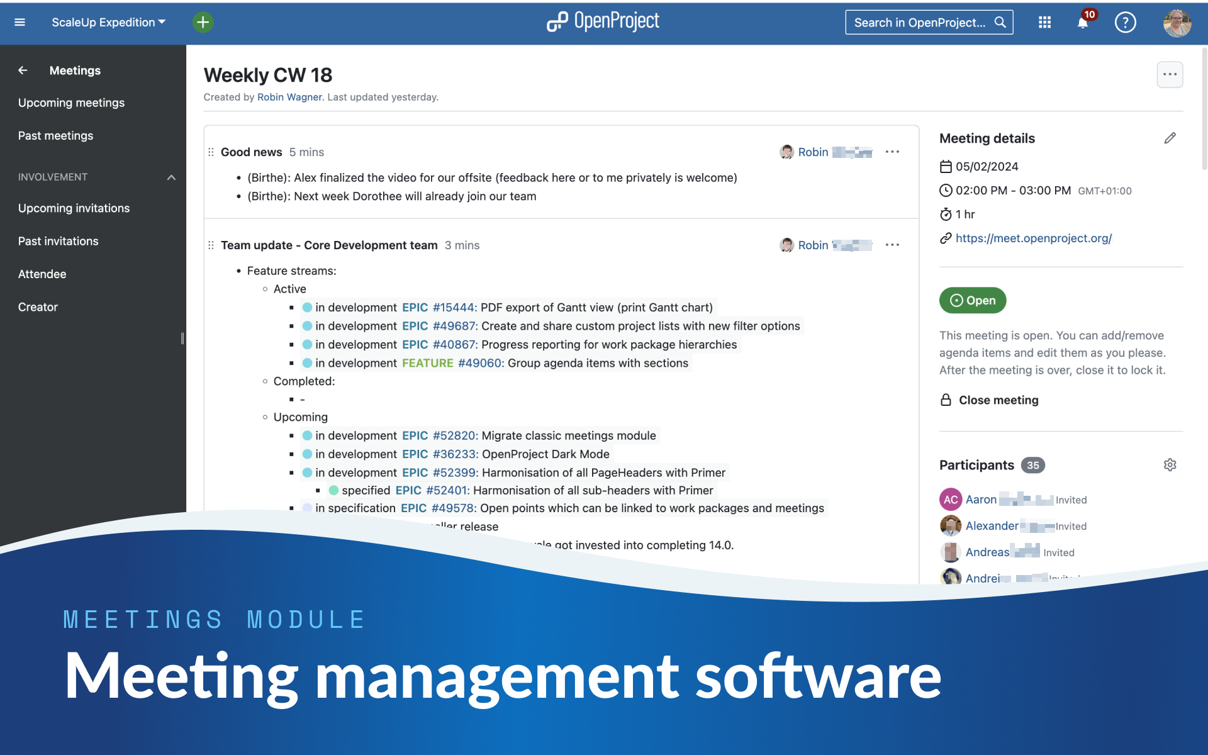Click the Close meeting button
1208x755 pixels.
click(x=997, y=400)
